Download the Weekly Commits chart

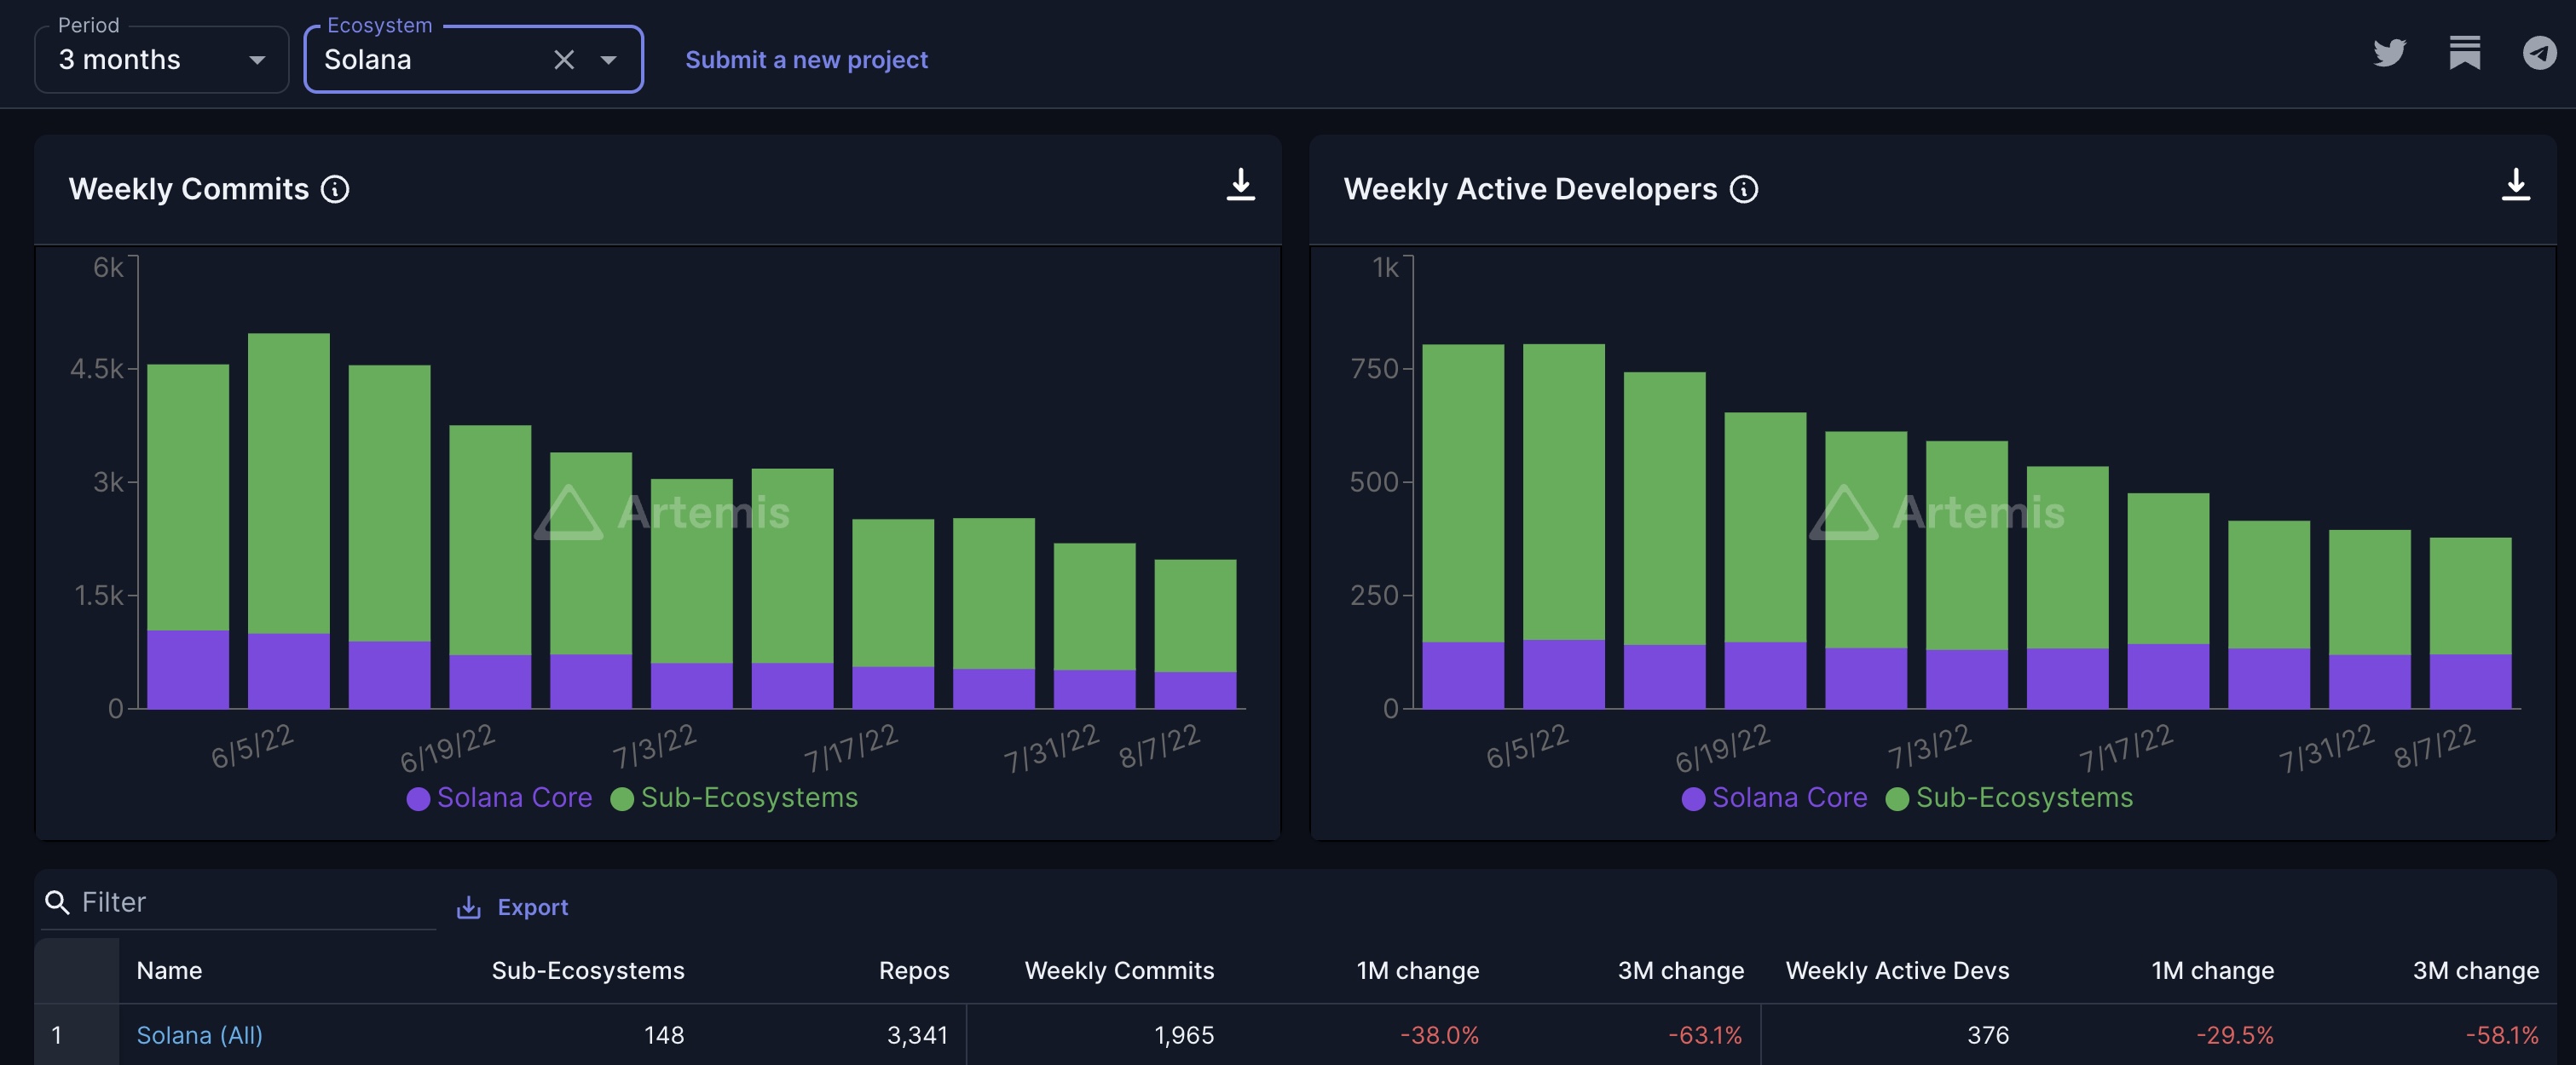pyautogui.click(x=1240, y=185)
